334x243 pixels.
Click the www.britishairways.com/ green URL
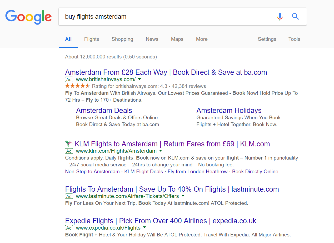[106, 79]
